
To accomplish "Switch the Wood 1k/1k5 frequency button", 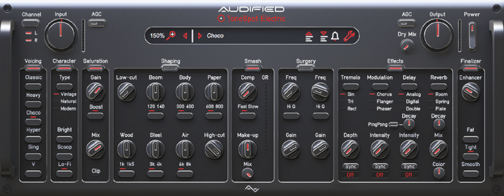I will click(x=126, y=174).
